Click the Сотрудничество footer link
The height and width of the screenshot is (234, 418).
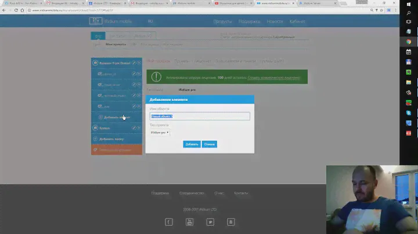coord(192,193)
